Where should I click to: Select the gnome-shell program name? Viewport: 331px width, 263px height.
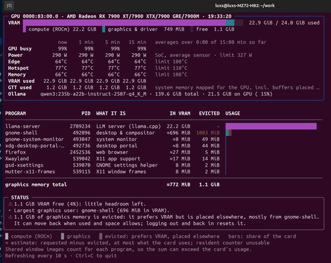21,133
